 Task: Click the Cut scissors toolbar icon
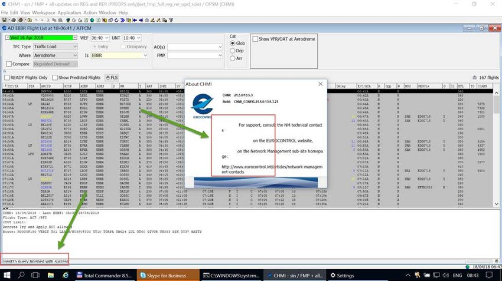coord(48,20)
